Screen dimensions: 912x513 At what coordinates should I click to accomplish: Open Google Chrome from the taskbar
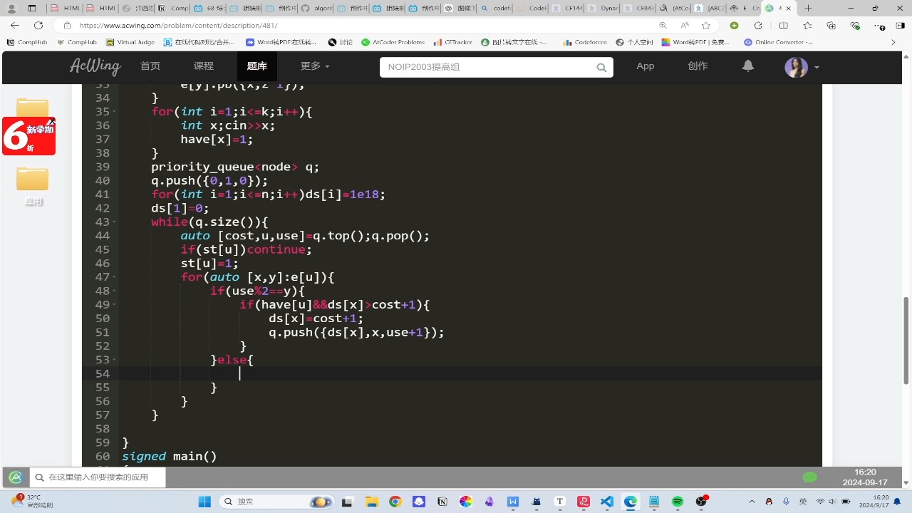point(395,502)
